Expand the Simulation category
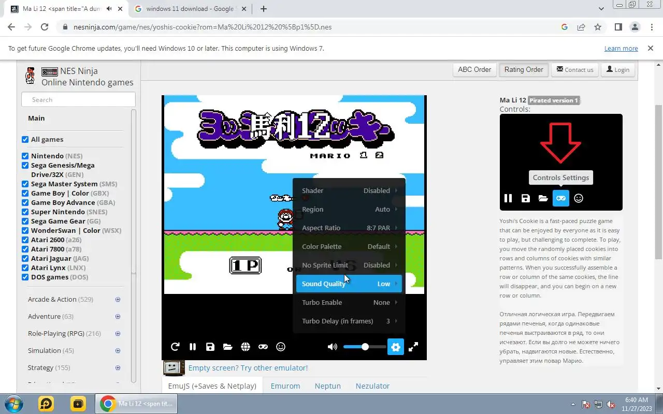The image size is (663, 414). point(118,350)
